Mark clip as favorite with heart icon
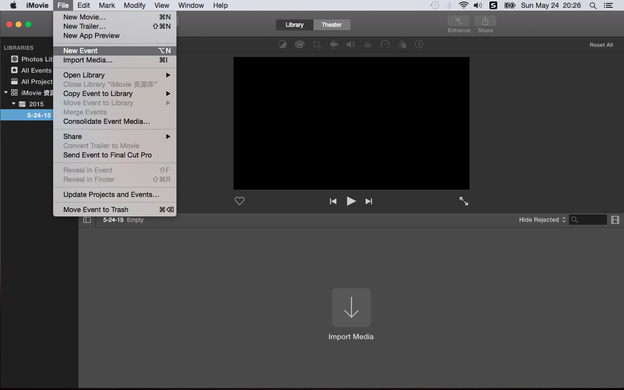The width and height of the screenshot is (624, 390). pos(239,201)
